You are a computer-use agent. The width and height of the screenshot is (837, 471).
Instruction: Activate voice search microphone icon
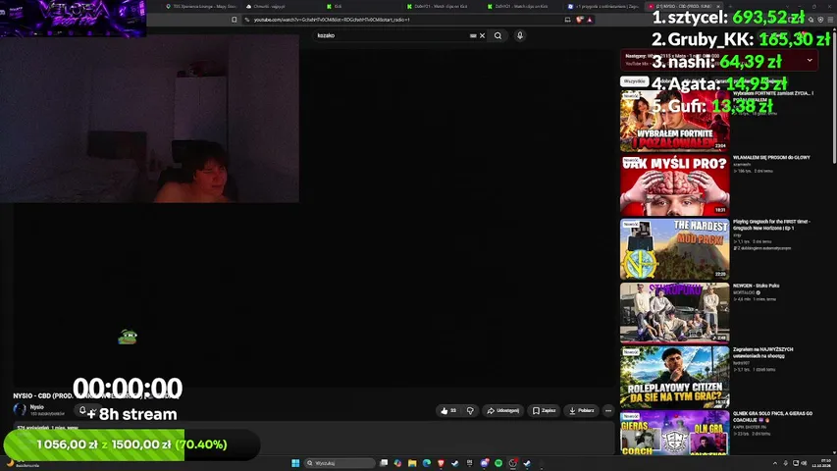[520, 35]
